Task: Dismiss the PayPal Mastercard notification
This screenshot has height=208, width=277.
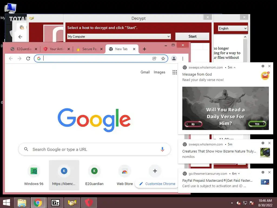Action: pyautogui.click(x=269, y=172)
